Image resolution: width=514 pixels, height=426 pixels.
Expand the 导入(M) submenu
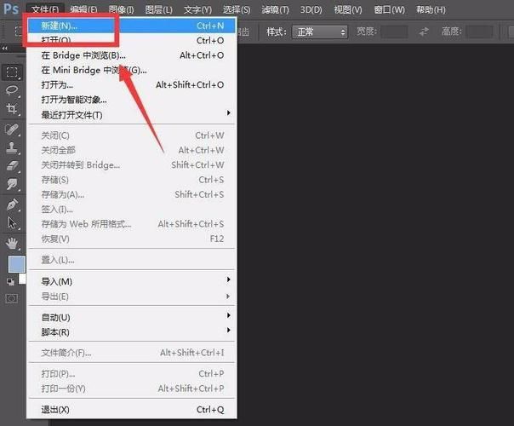pos(132,281)
